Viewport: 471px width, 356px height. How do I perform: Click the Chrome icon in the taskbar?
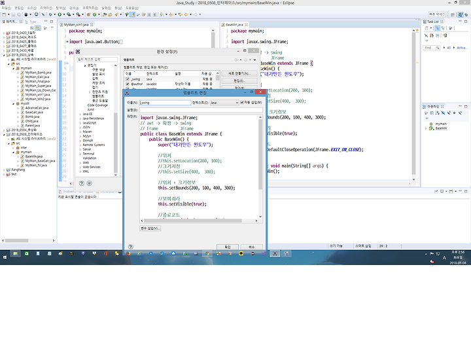tap(207, 253)
